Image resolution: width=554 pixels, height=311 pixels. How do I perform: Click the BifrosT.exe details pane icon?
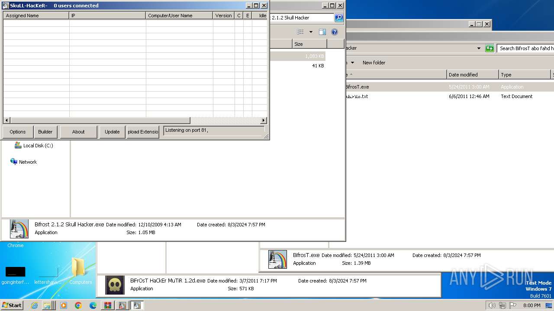[x=277, y=259]
